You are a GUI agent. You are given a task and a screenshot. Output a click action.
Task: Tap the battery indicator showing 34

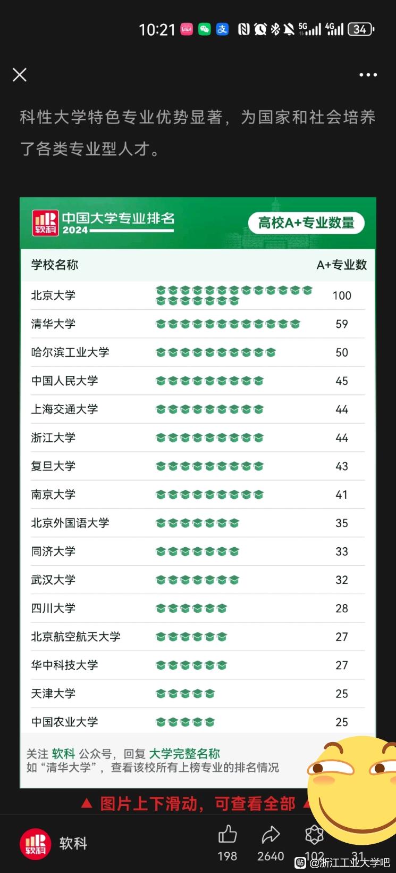[x=361, y=29]
